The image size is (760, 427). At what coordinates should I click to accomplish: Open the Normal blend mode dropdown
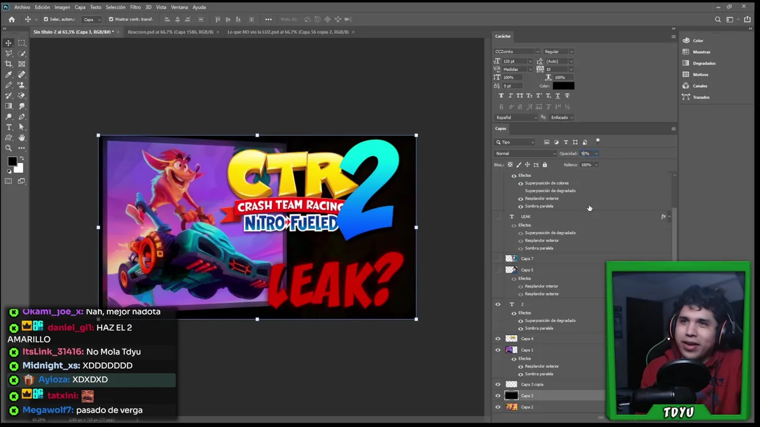point(525,154)
